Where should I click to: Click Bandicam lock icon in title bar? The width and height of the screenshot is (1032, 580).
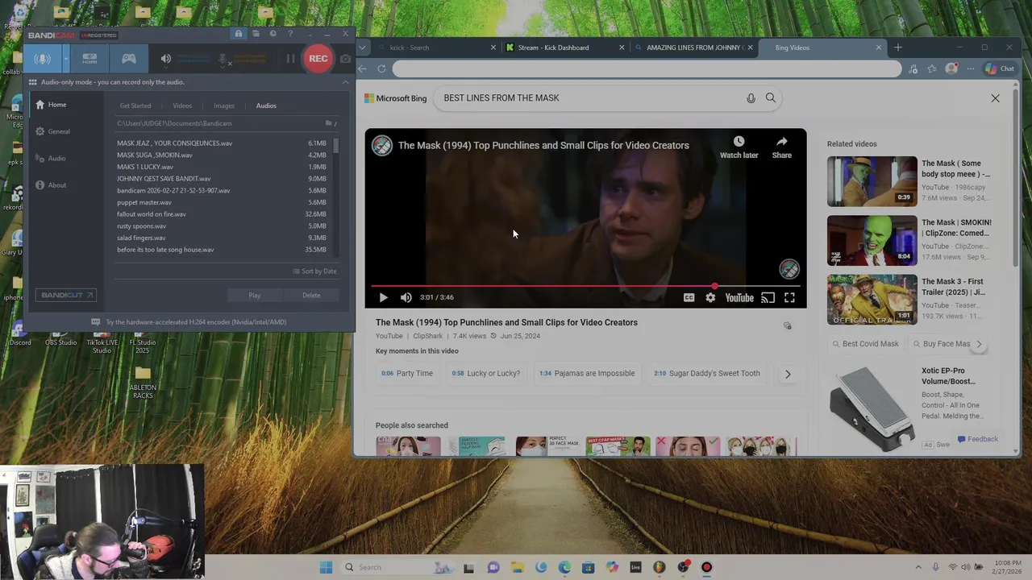[239, 34]
